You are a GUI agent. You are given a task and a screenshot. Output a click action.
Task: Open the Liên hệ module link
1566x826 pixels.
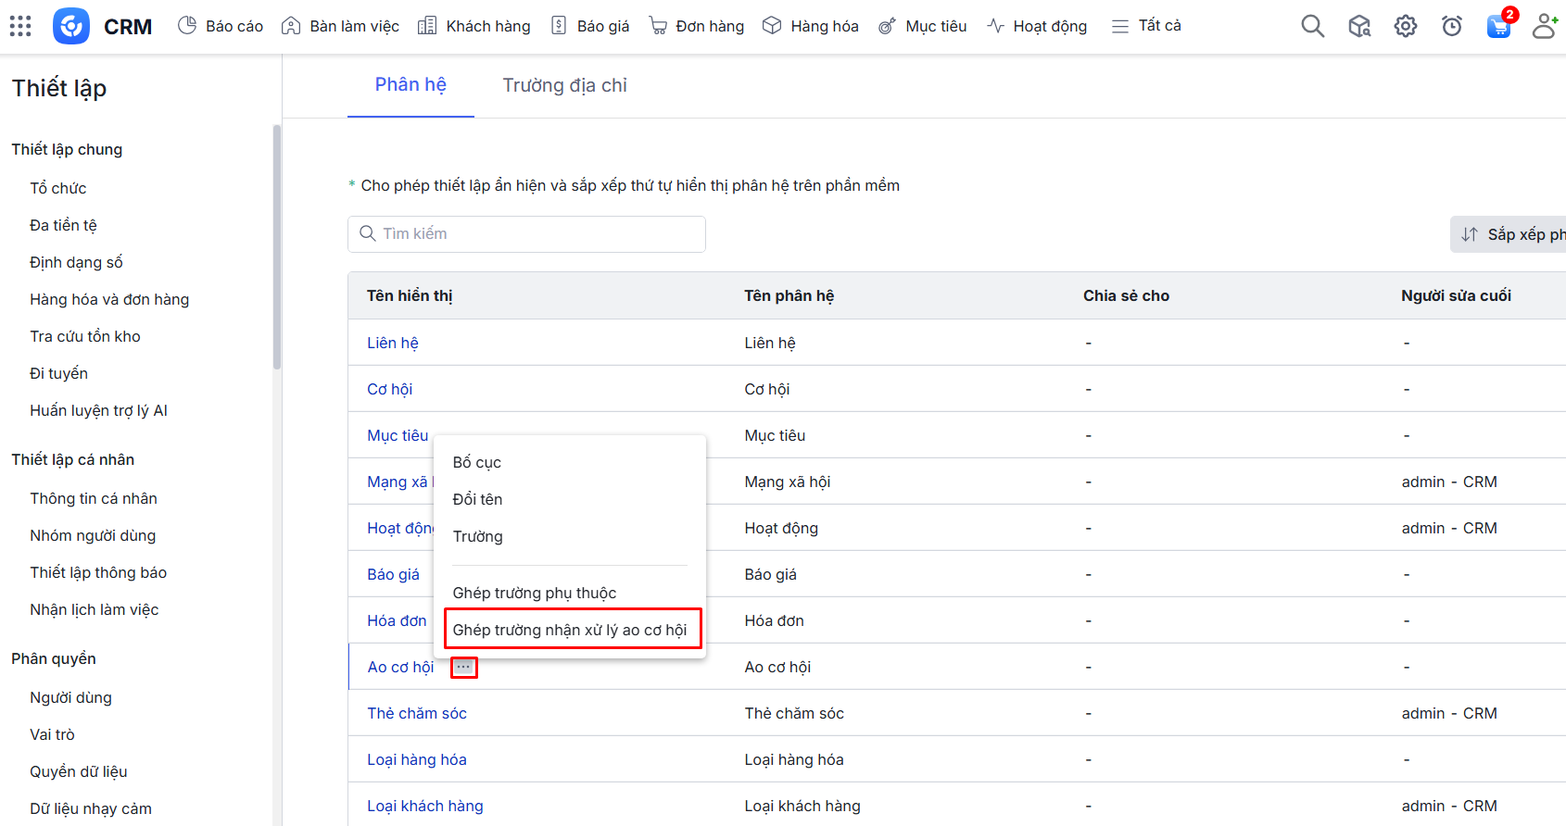click(393, 343)
